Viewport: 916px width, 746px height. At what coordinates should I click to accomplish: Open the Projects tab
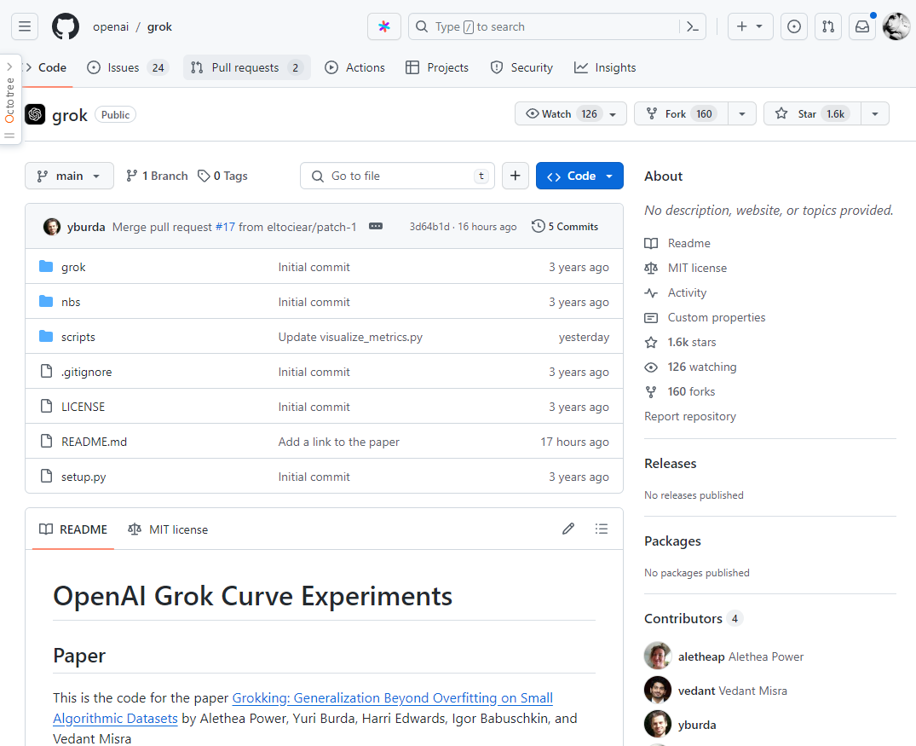coord(437,68)
